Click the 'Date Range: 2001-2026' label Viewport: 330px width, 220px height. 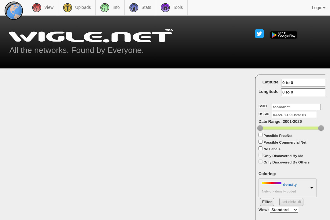click(280, 122)
